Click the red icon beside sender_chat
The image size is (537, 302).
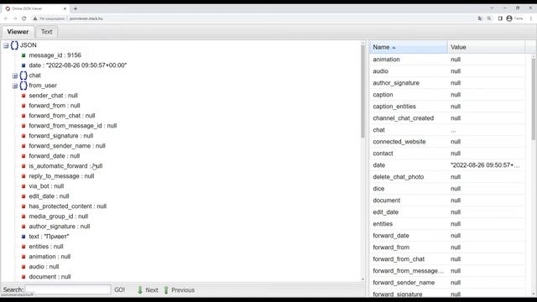[23, 96]
